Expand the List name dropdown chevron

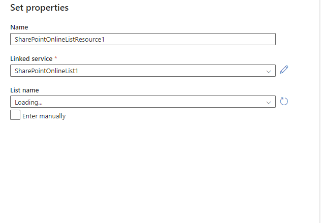(269, 103)
